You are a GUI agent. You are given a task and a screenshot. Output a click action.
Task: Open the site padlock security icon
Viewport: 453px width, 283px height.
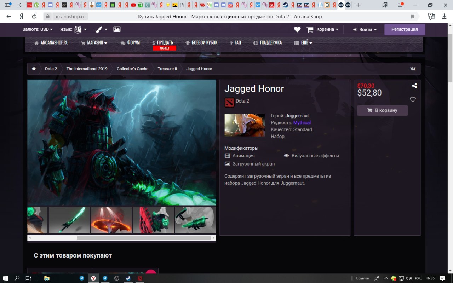(x=48, y=16)
